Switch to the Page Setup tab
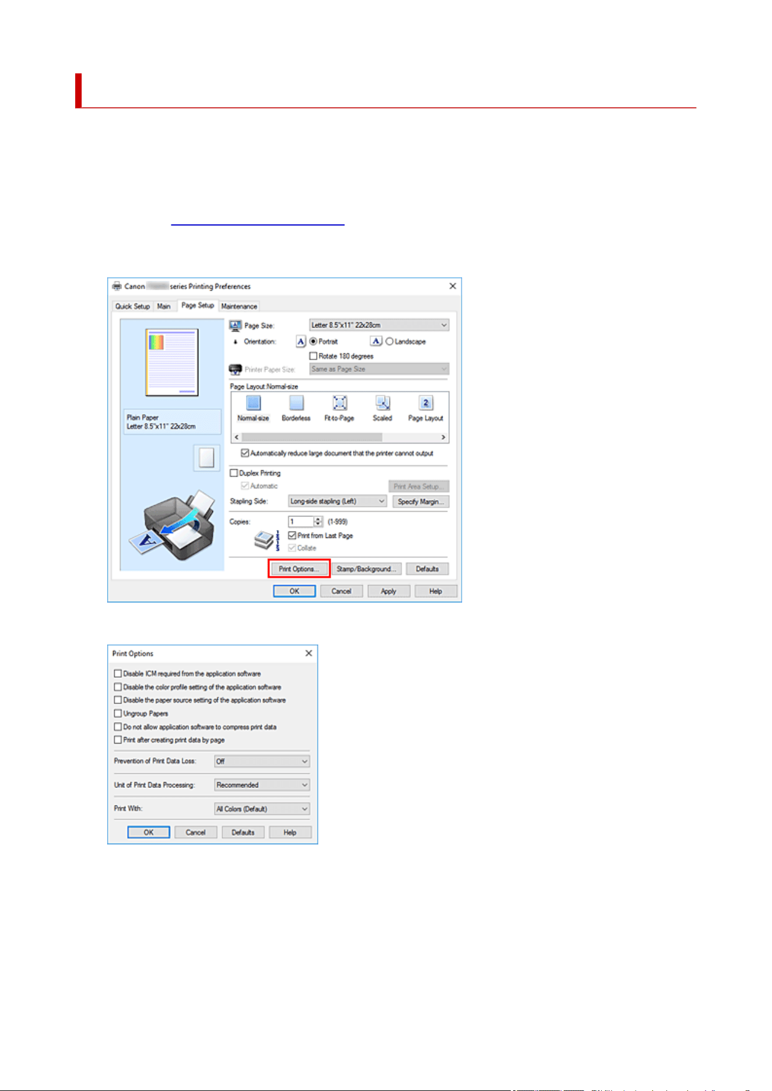This screenshot has height=1091, width=772. click(198, 305)
